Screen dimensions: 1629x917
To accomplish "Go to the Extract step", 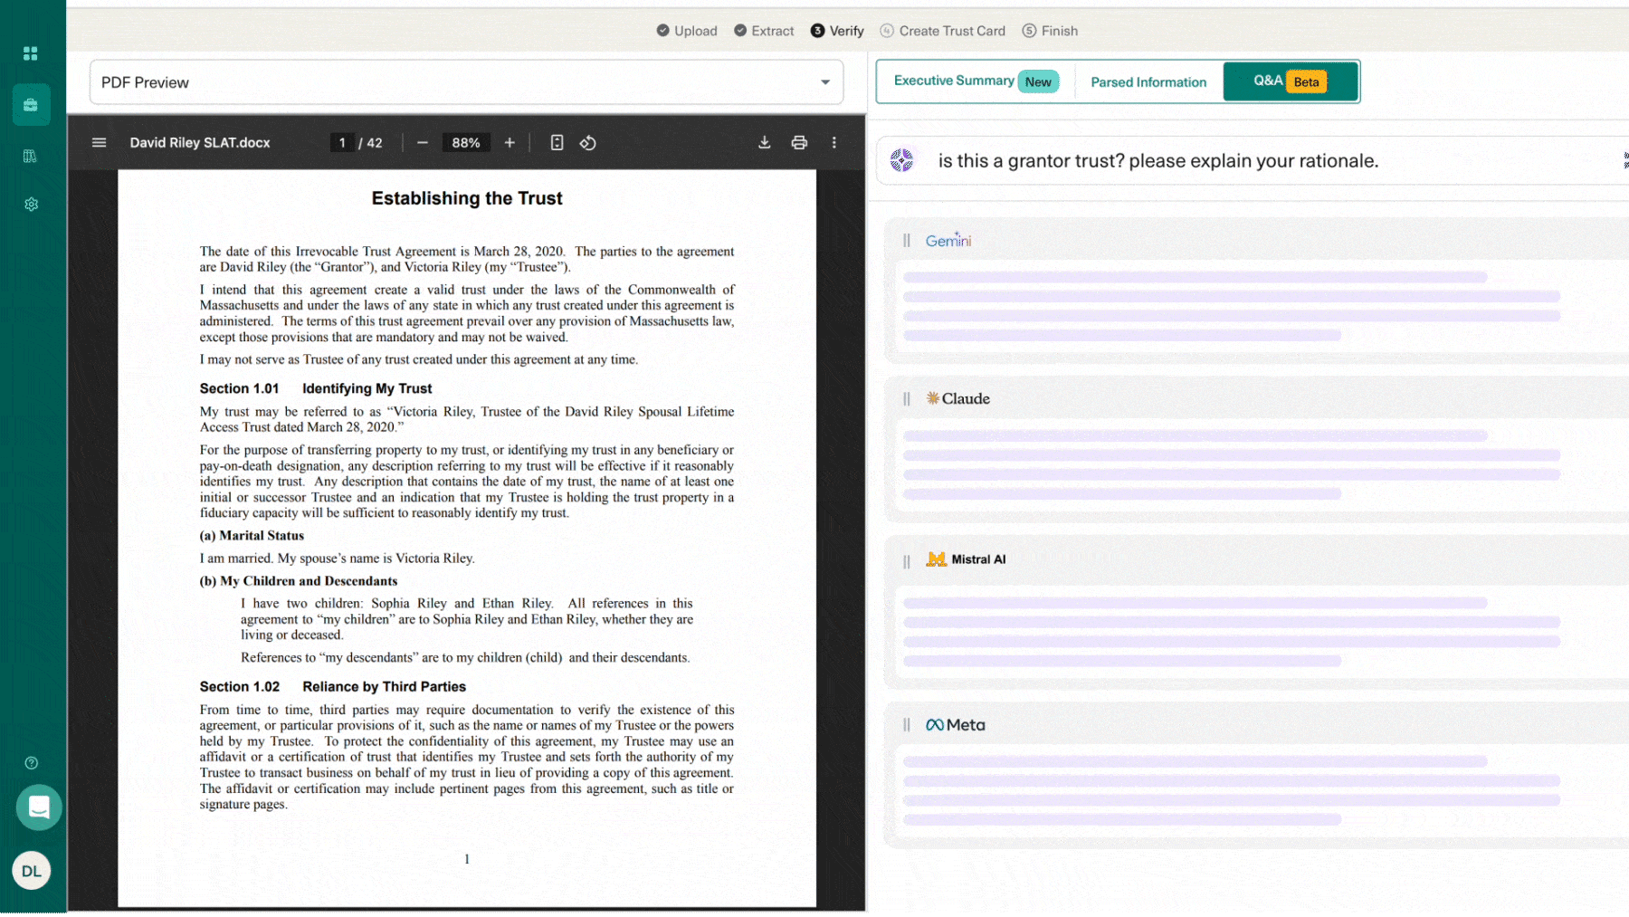I will point(764,31).
